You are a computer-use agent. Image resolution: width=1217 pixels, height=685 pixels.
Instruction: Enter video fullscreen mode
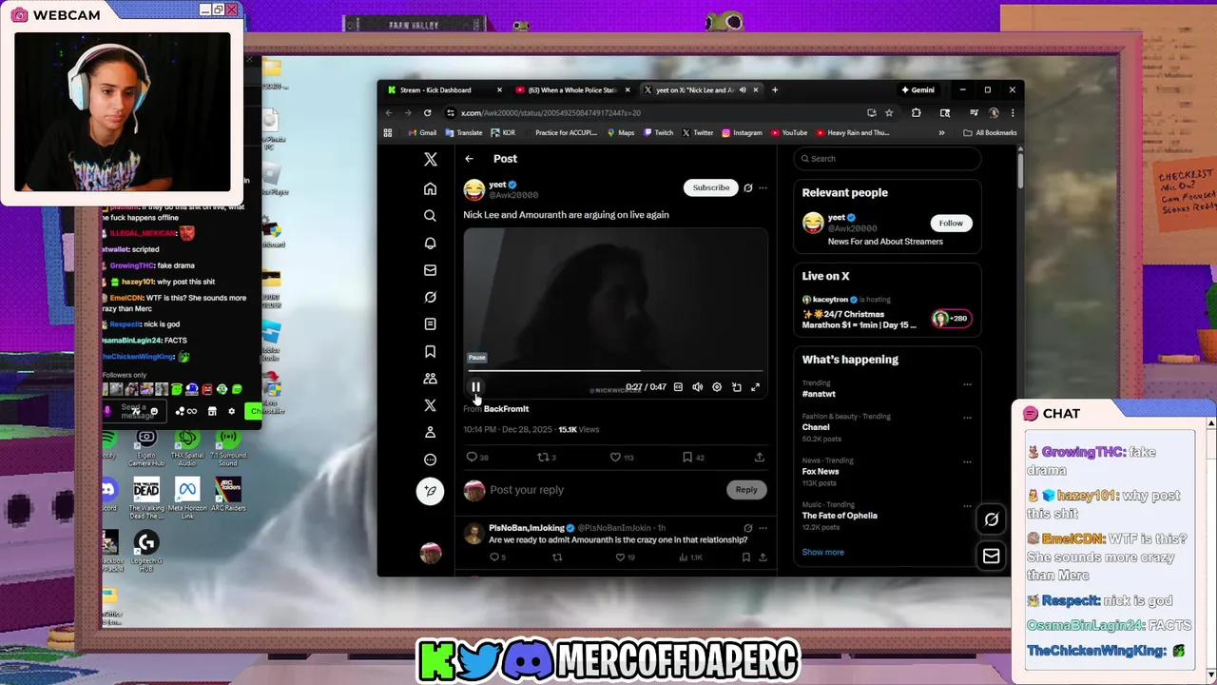point(756,387)
